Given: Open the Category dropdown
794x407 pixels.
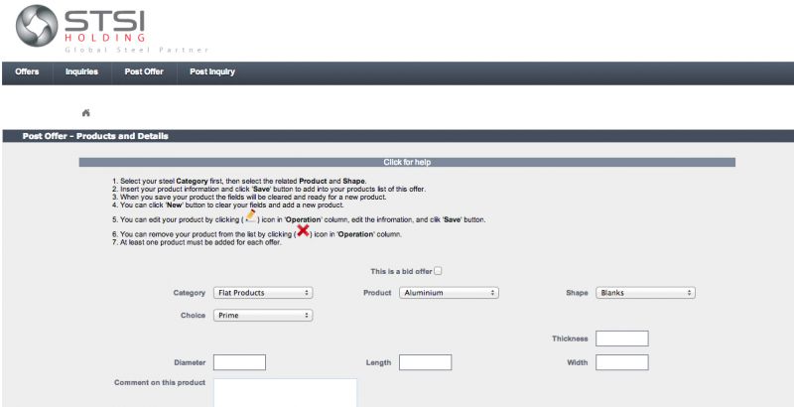Looking at the screenshot, I should tap(263, 293).
